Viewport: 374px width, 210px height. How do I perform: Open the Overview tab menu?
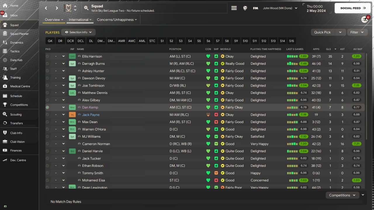(54, 20)
